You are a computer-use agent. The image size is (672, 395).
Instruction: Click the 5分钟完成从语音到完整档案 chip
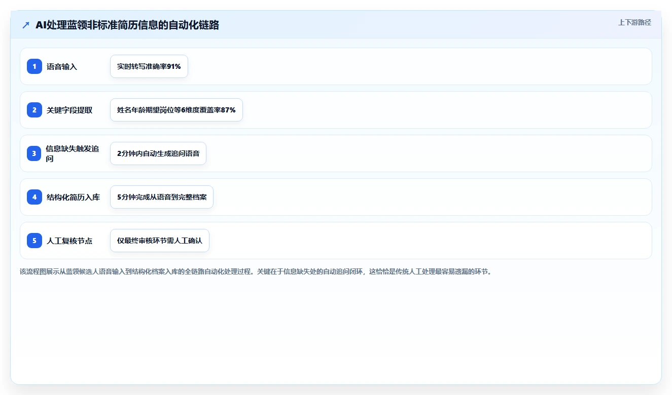(162, 197)
